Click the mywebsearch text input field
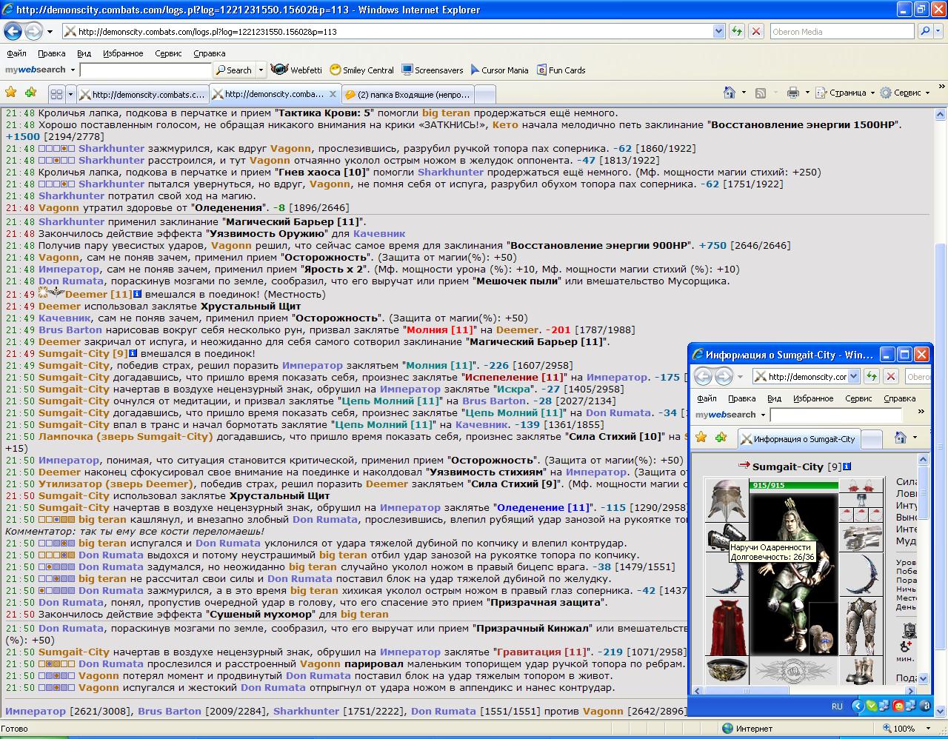 (x=145, y=70)
